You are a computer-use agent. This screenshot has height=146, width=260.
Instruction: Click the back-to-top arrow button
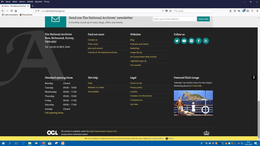pyautogui.click(x=254, y=78)
